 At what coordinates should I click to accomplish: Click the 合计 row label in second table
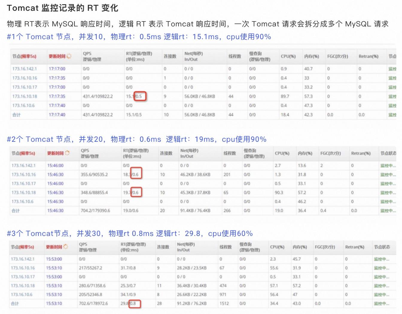[x=15, y=211]
